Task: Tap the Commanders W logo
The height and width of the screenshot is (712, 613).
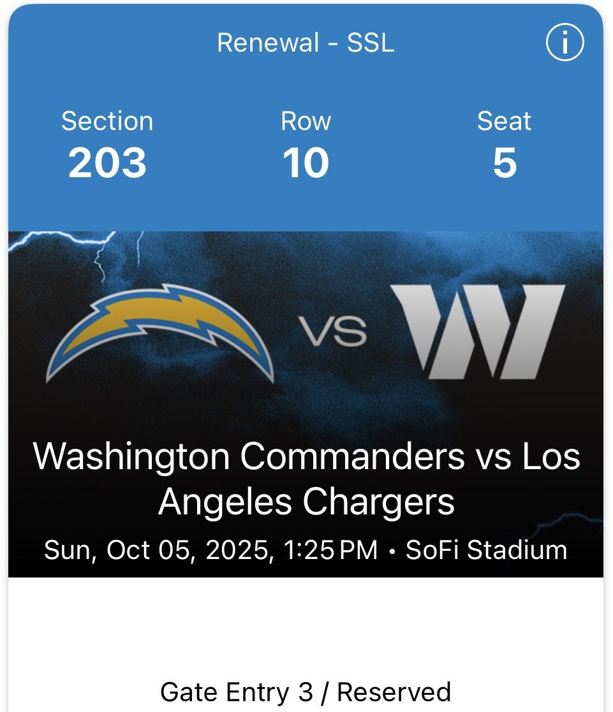Action: (x=477, y=331)
